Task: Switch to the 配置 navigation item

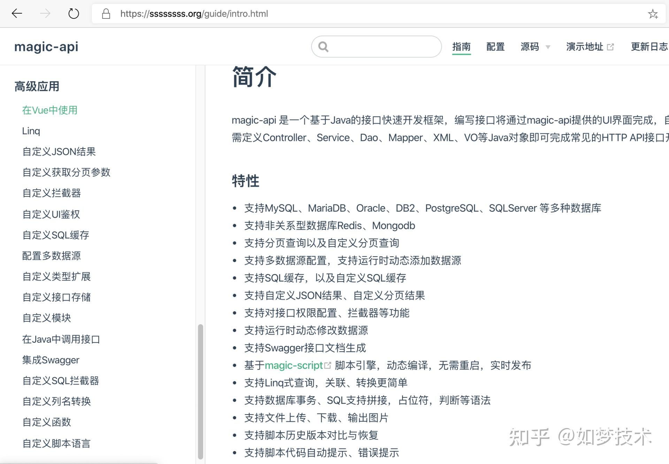Action: click(495, 46)
